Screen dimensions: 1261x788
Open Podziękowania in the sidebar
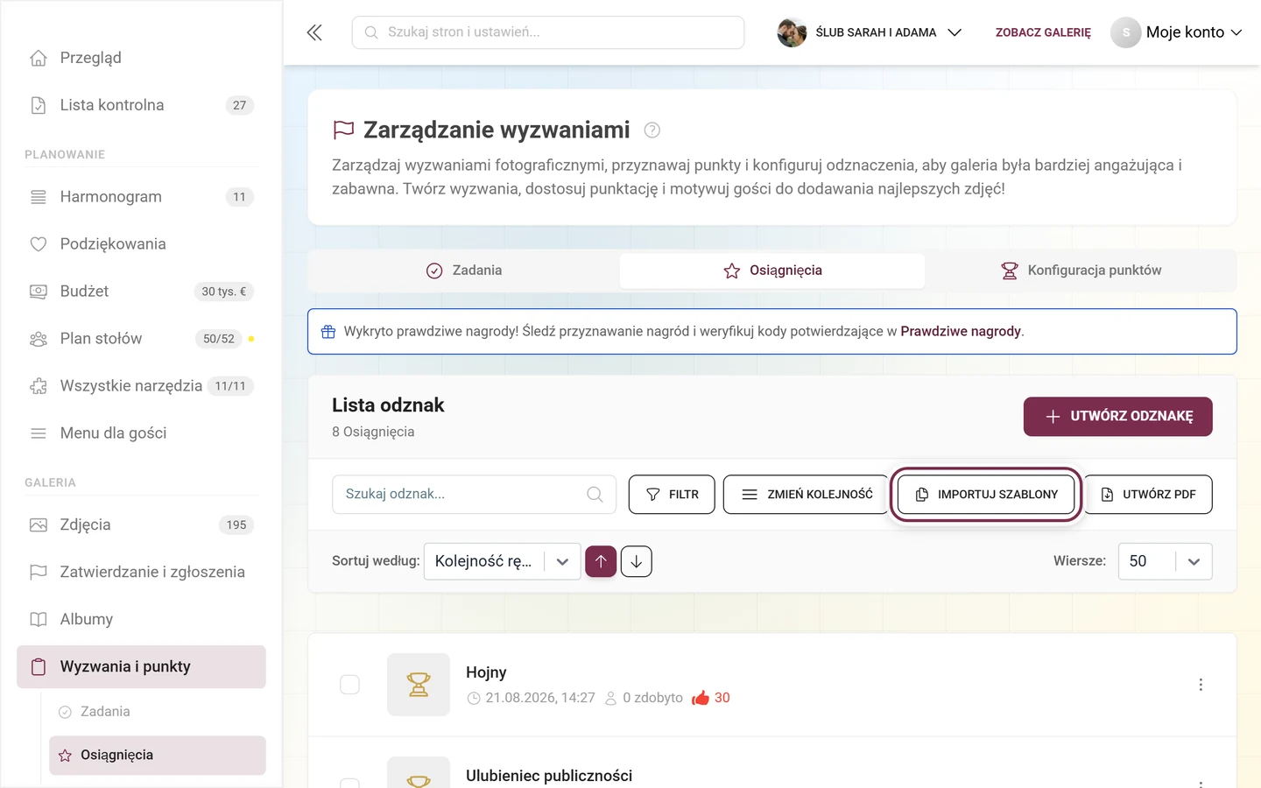pyautogui.click(x=141, y=244)
